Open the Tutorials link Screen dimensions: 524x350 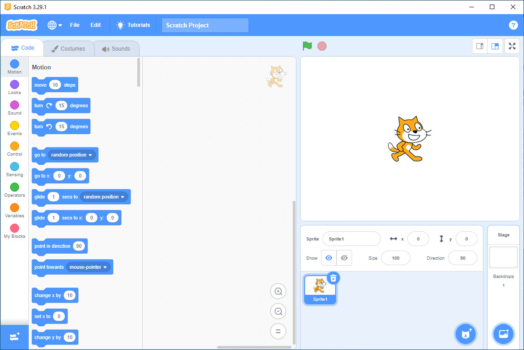pos(133,25)
